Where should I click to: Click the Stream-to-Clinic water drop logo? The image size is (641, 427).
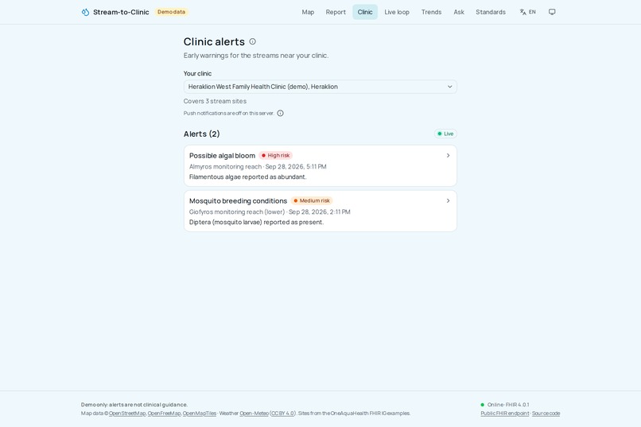[x=85, y=12]
